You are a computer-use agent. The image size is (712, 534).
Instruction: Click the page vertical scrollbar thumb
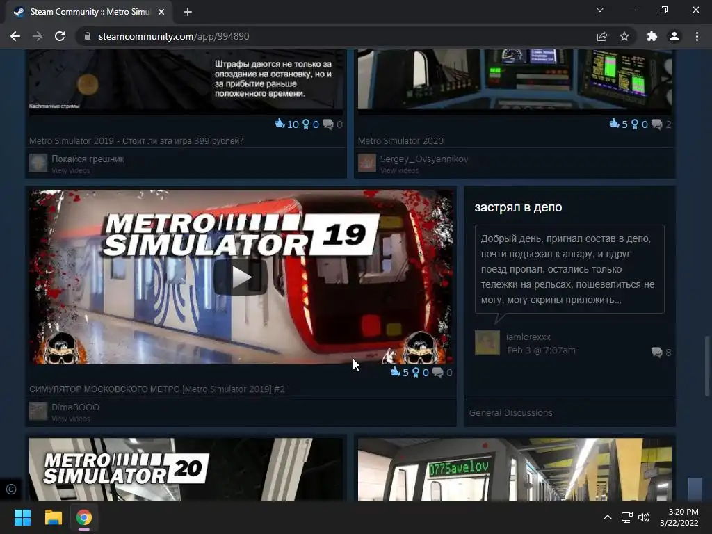pos(706,366)
